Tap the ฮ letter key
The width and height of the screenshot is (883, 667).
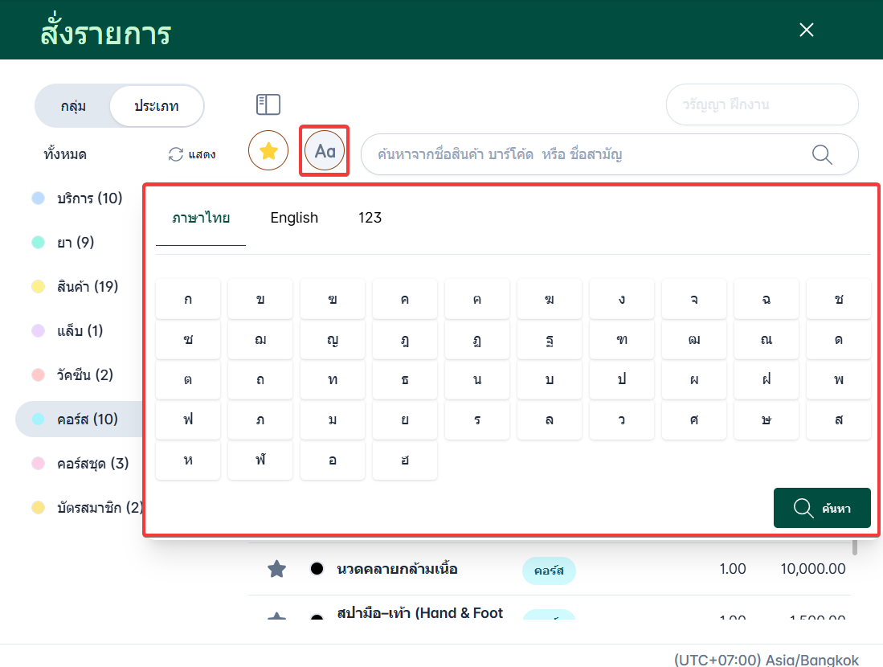(x=405, y=460)
